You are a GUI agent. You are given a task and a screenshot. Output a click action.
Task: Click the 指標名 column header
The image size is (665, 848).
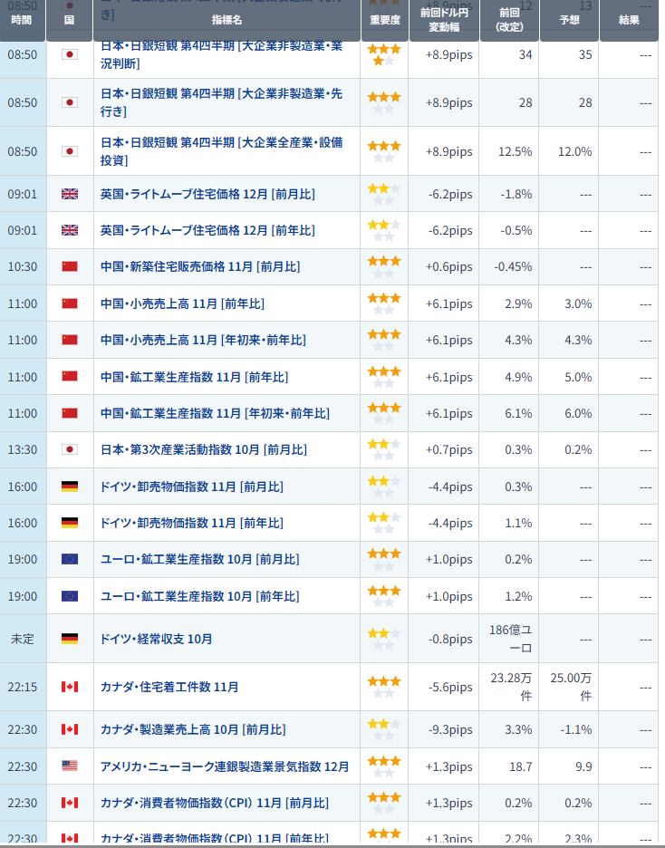click(x=226, y=19)
